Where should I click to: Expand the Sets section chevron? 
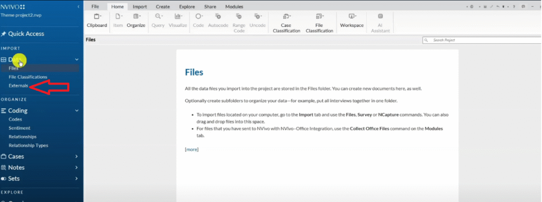(77, 179)
